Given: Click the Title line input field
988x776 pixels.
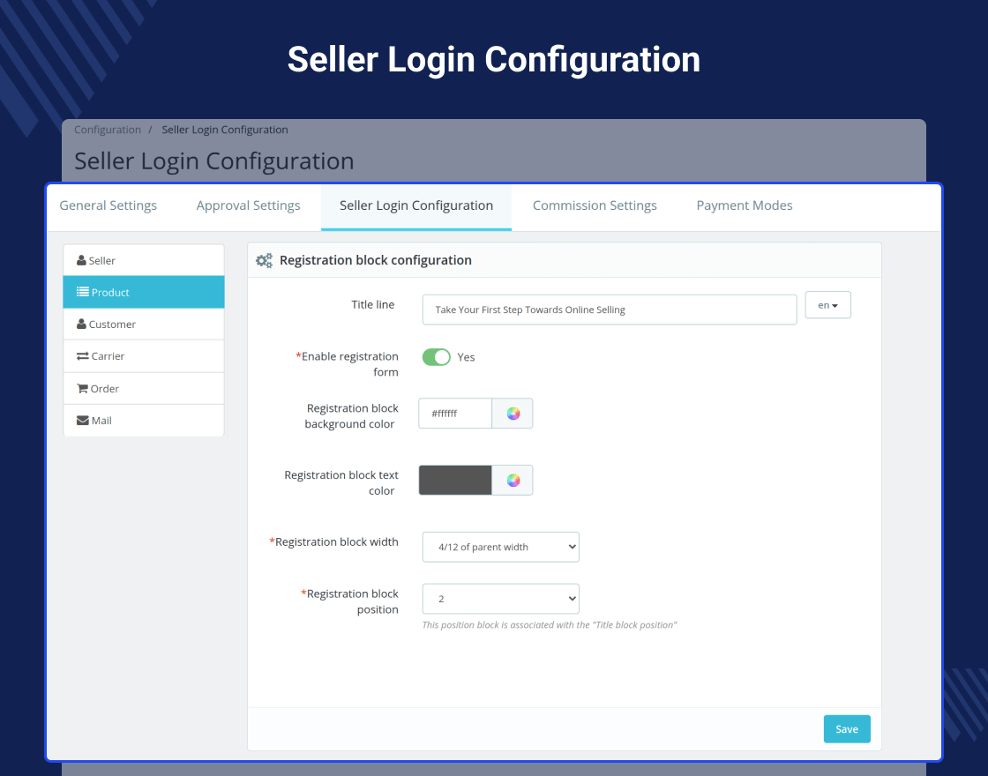Looking at the screenshot, I should (x=610, y=310).
